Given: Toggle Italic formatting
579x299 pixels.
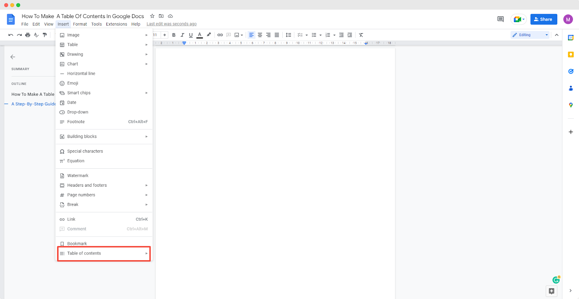Looking at the screenshot, I should [182, 35].
